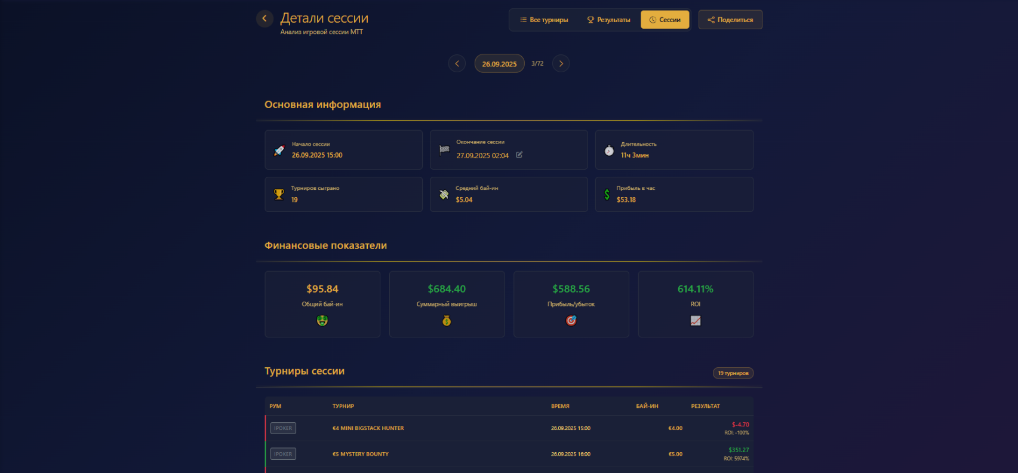Click the 26.09.2025 15:00 time cell
The width and height of the screenshot is (1018, 473).
(571, 428)
